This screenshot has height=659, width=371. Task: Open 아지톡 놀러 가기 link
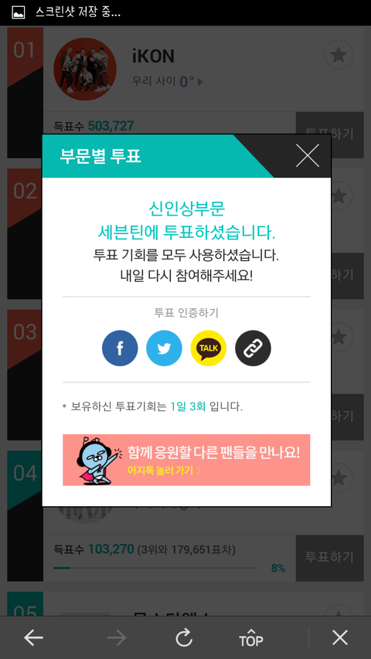pyautogui.click(x=164, y=470)
